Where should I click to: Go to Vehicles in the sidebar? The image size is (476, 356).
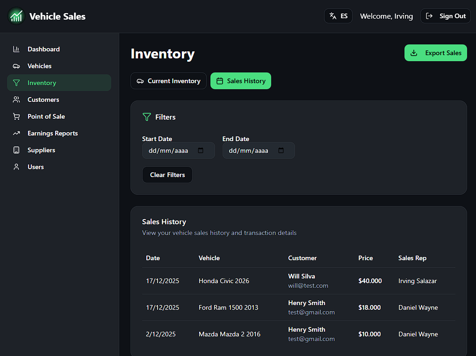coord(59,66)
